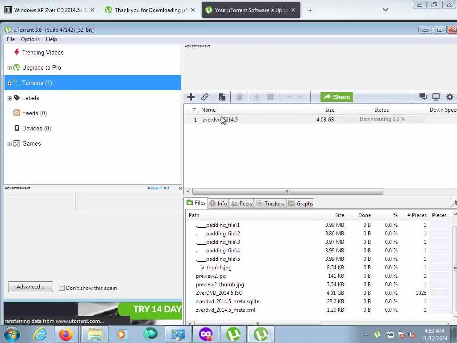Check Don't show this again

(x=62, y=288)
